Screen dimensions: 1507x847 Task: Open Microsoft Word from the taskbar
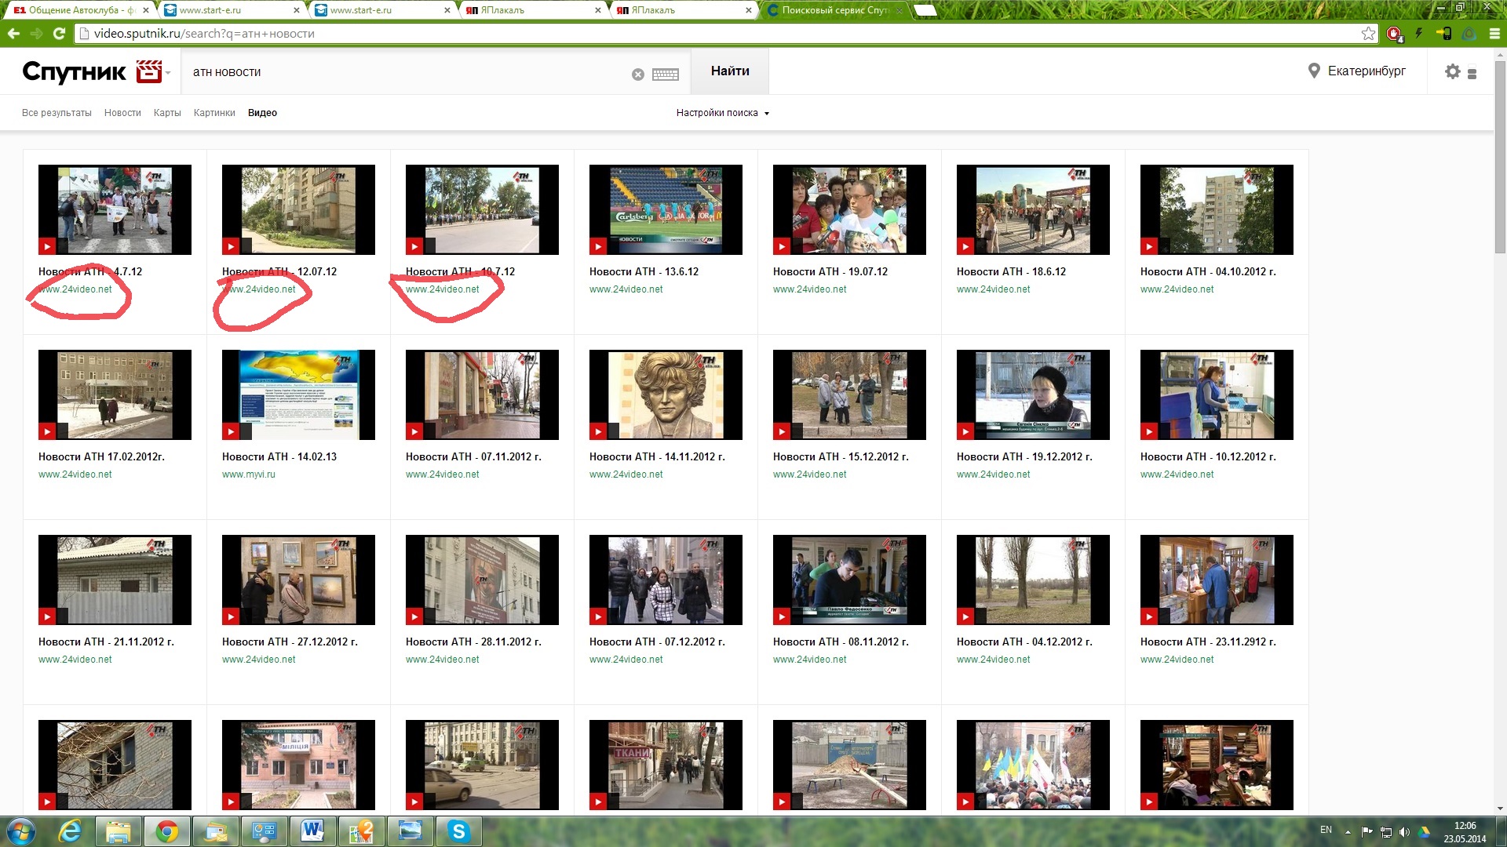(x=312, y=831)
